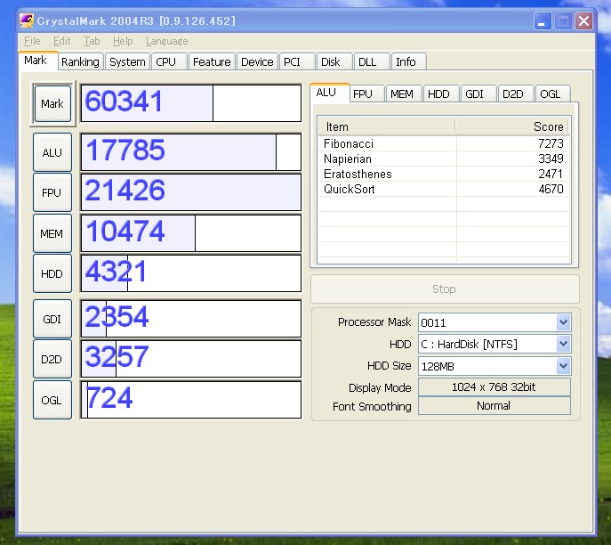This screenshot has height=545, width=611.
Task: Click the ALU score 17785 bar
Action: tap(191, 152)
